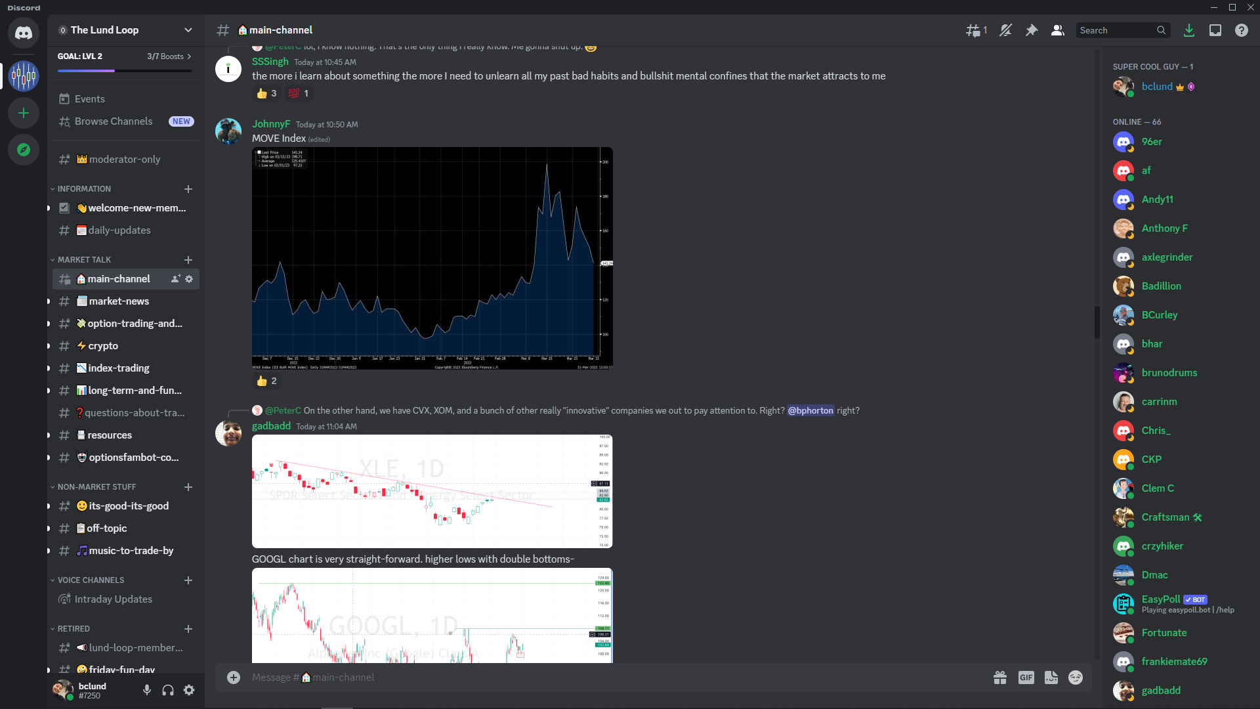This screenshot has width=1260, height=709.
Task: Create channel in NON-MARKET STUFF
Action: tap(188, 487)
